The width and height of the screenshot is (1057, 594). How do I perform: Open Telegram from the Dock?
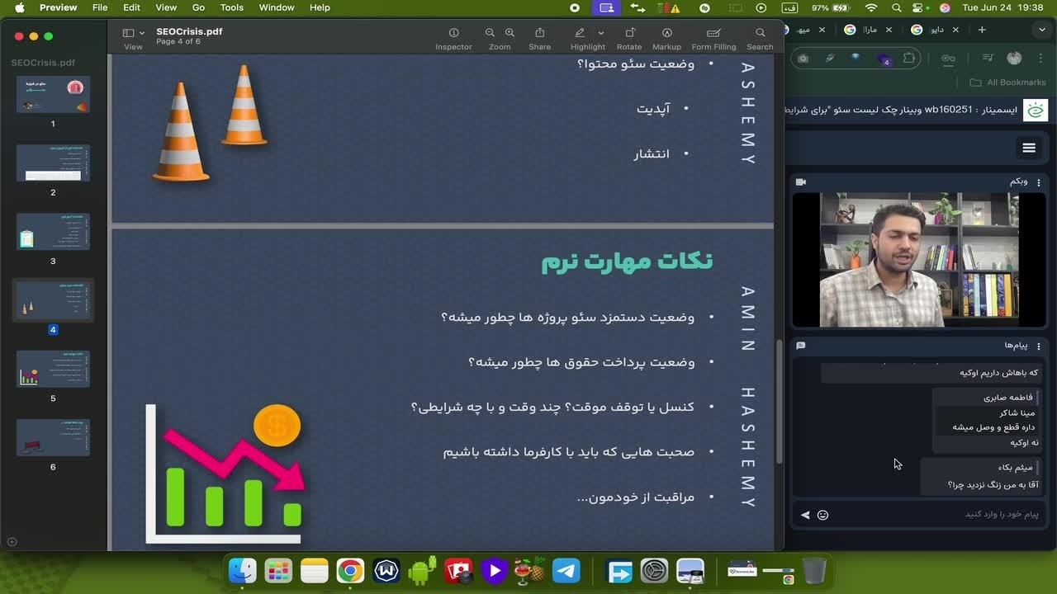[566, 570]
